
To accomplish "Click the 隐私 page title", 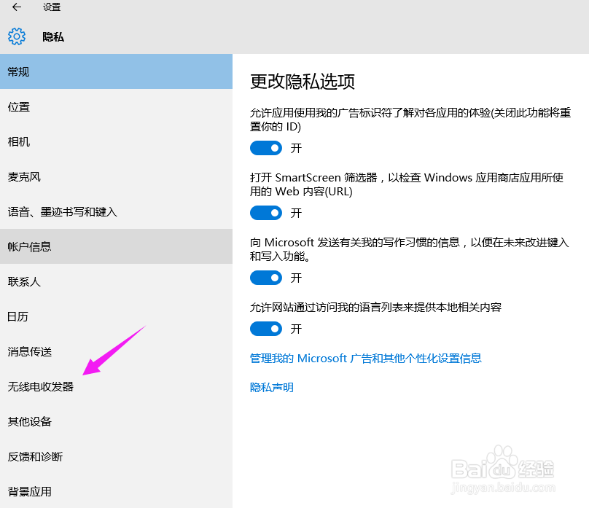I will [x=53, y=36].
